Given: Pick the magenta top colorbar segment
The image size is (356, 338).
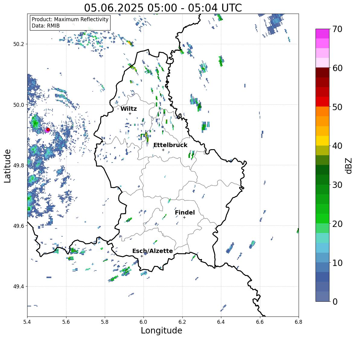Looking at the screenshot, I should pos(322,34).
